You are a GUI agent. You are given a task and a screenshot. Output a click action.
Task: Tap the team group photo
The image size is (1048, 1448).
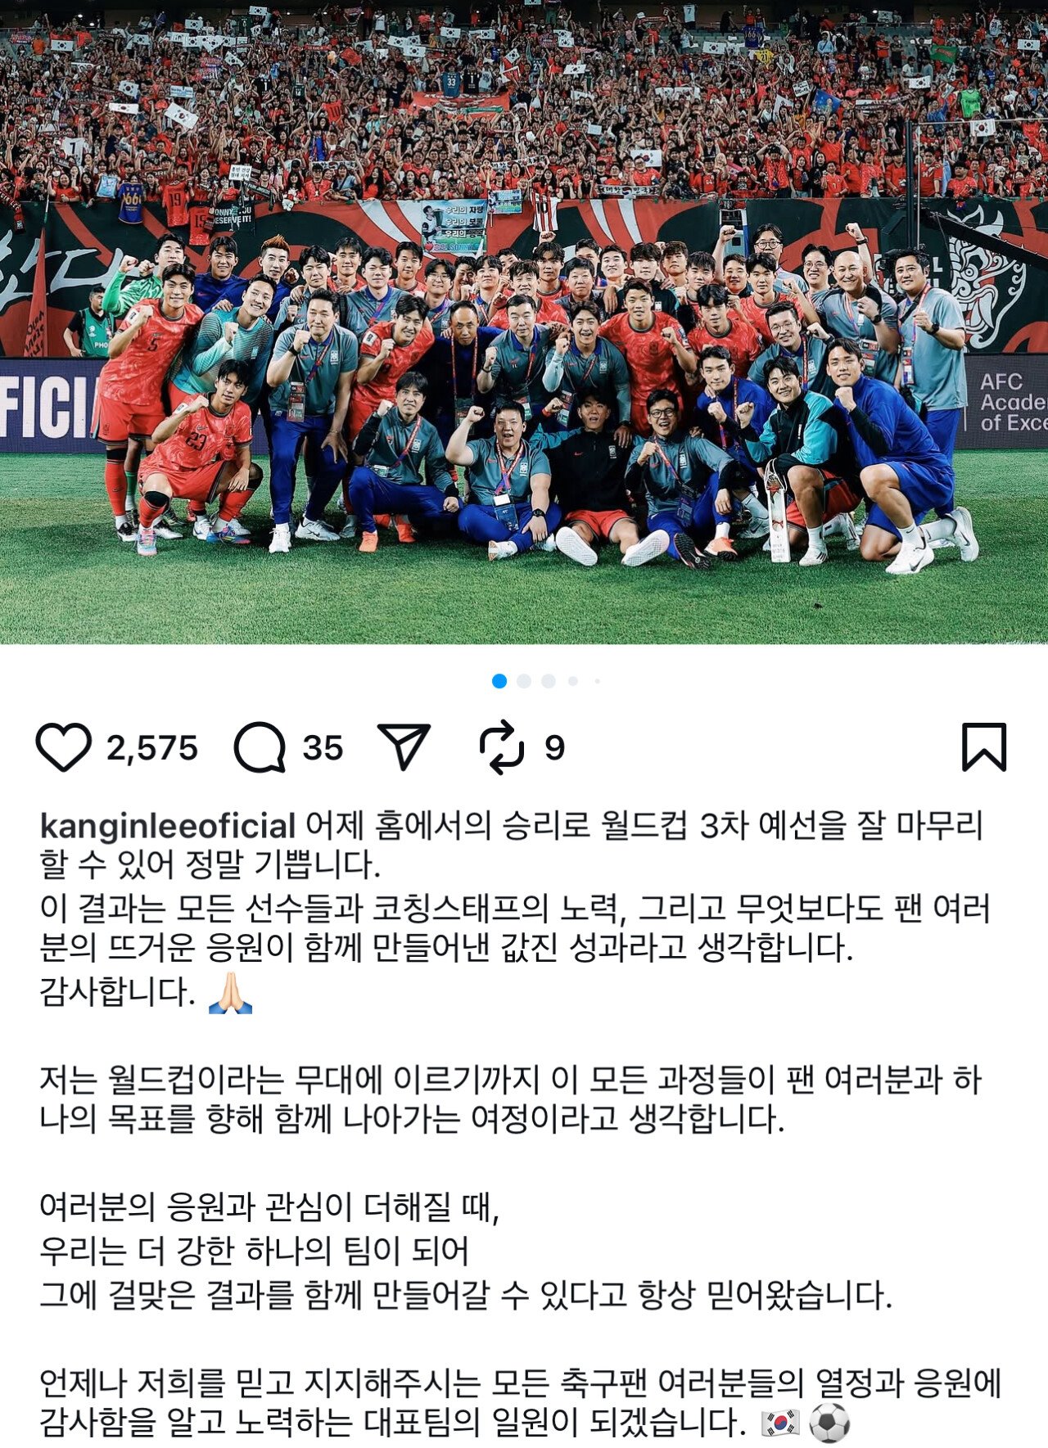(x=524, y=322)
